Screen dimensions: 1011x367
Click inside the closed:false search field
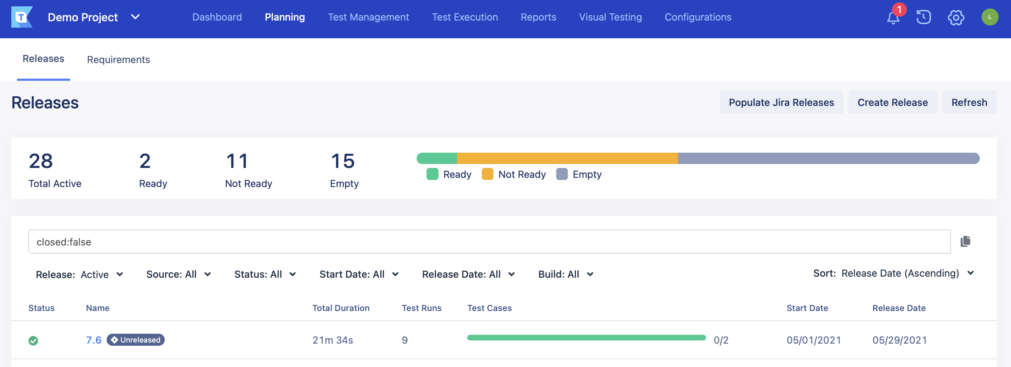(x=275, y=241)
